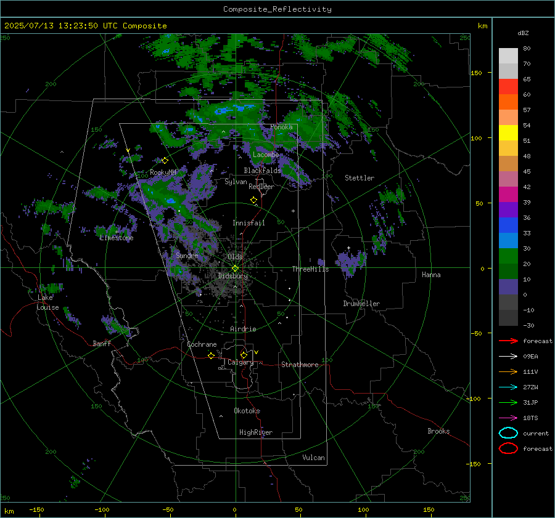Select the cyan 27ZW arrow icon
The image size is (555, 518).
[508, 387]
